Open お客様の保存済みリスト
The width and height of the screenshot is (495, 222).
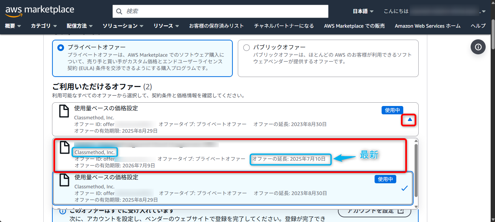pos(216,26)
